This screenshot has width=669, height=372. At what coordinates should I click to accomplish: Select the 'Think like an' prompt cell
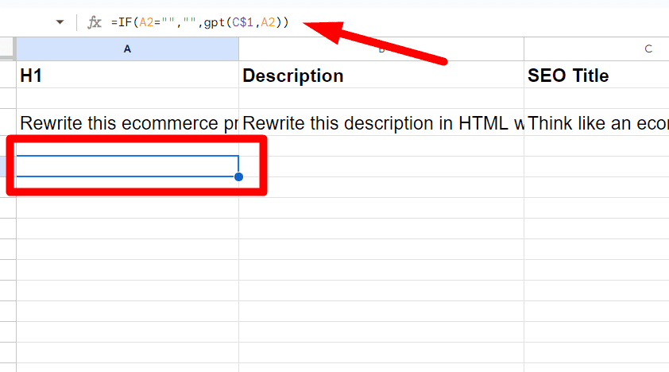coord(597,123)
